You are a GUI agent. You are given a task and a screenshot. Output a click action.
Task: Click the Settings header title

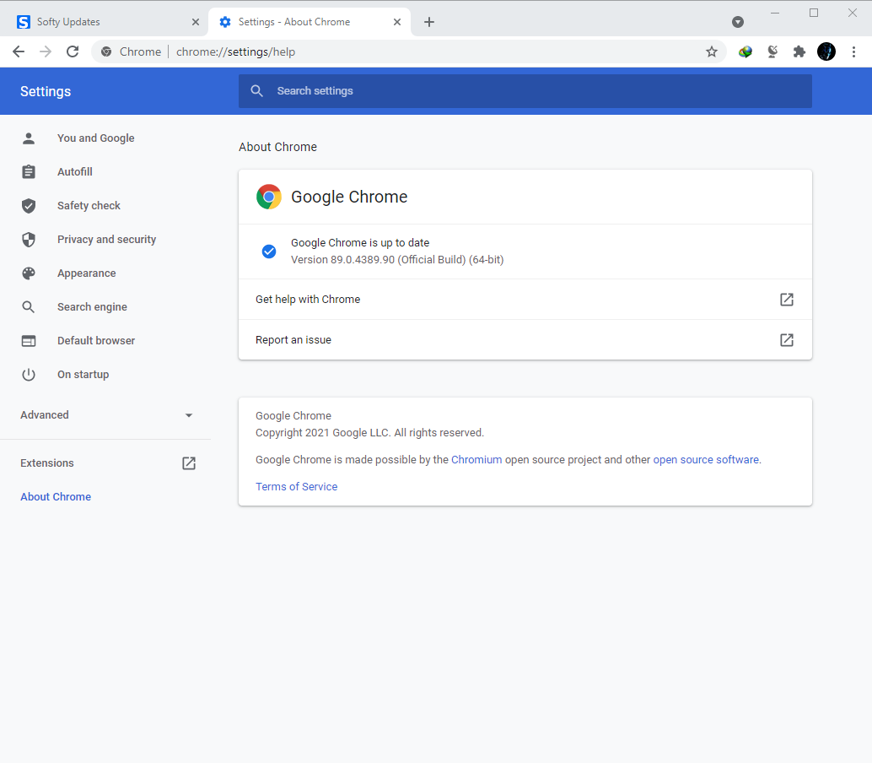tap(46, 91)
